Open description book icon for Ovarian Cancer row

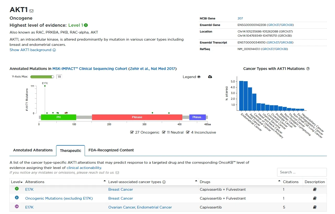point(315,207)
